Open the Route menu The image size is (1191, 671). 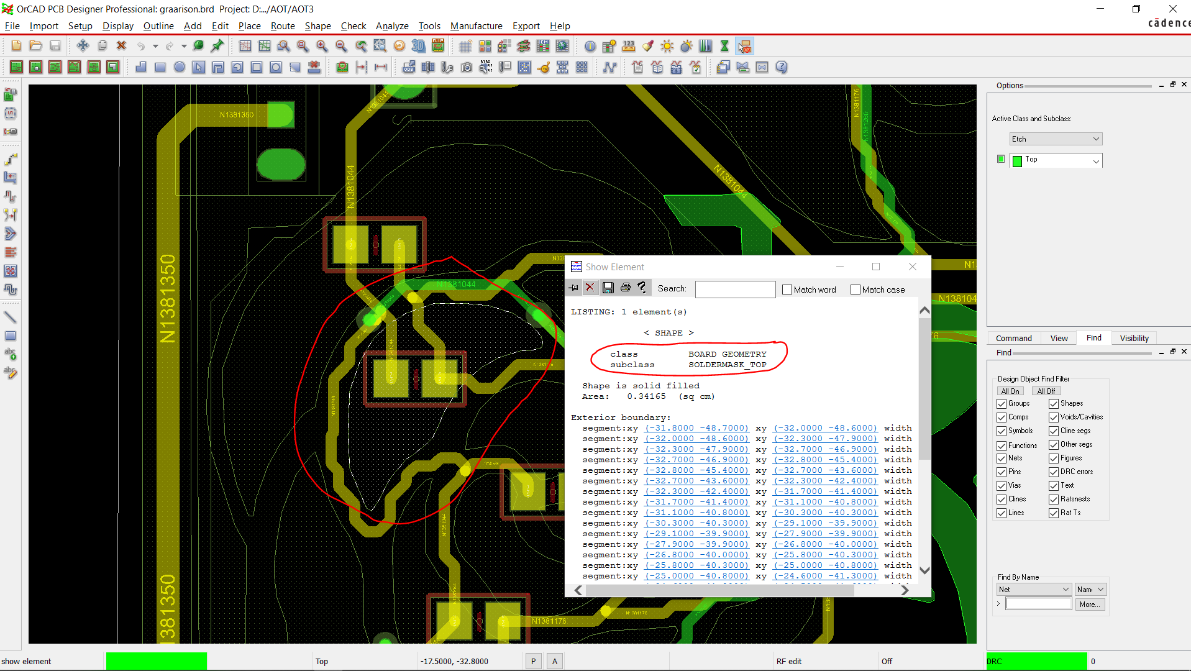pyautogui.click(x=283, y=26)
